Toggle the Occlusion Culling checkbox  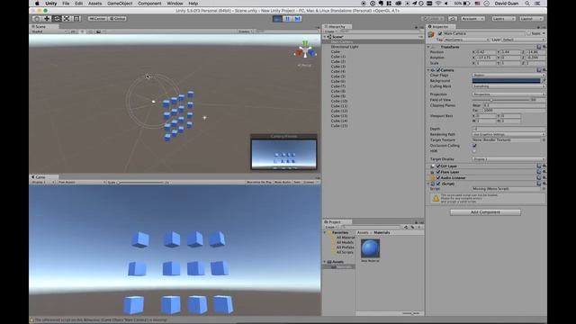(x=474, y=146)
